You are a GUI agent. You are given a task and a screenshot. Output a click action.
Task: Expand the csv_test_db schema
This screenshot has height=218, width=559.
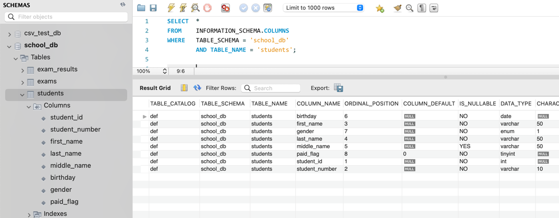10,34
